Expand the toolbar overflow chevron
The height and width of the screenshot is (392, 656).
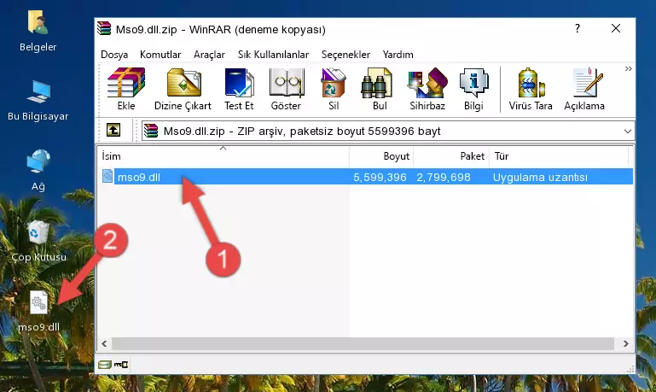(628, 68)
